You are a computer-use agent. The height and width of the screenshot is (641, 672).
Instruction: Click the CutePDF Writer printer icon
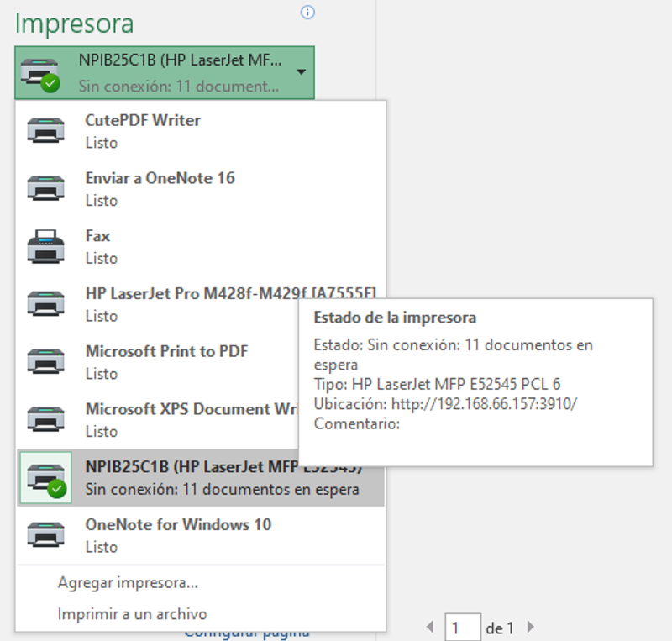[x=46, y=130]
